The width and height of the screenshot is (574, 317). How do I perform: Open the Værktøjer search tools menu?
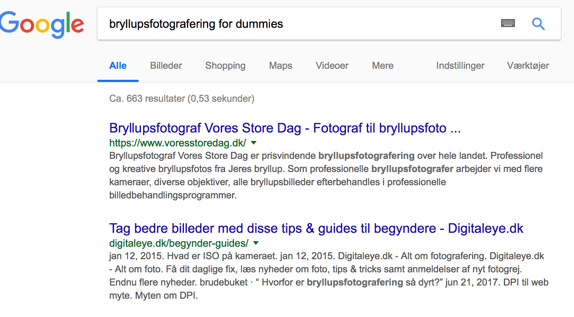(x=528, y=66)
